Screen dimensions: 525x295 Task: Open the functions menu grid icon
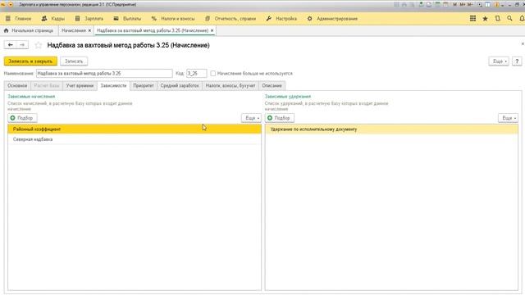tap(472, 19)
